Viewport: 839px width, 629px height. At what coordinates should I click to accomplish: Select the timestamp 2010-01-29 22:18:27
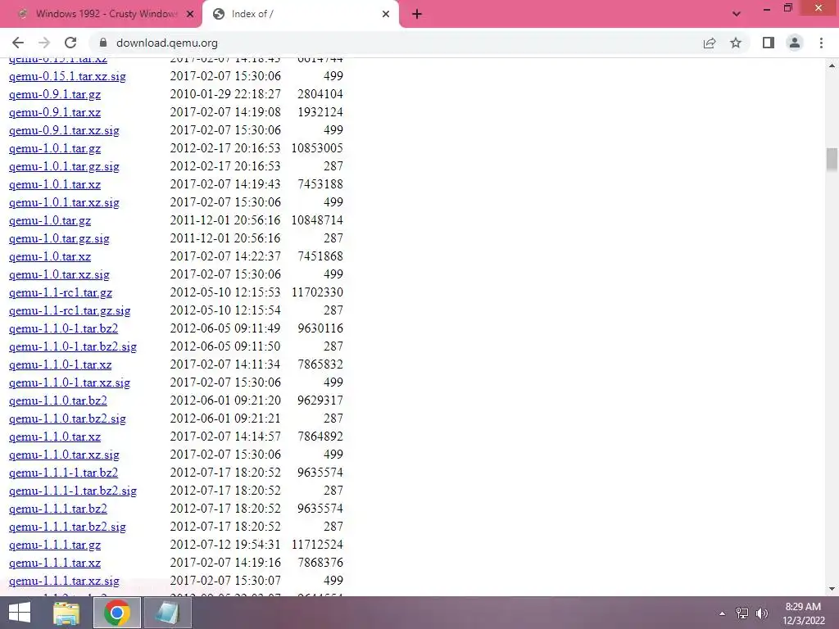pyautogui.click(x=225, y=94)
